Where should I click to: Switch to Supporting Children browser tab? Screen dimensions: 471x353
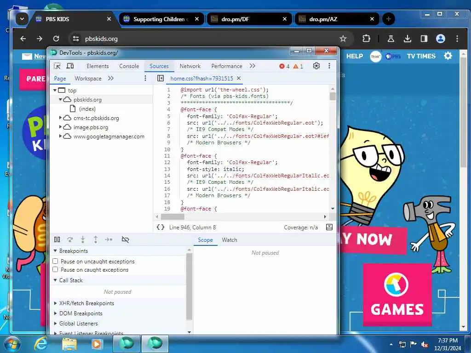pos(161,19)
